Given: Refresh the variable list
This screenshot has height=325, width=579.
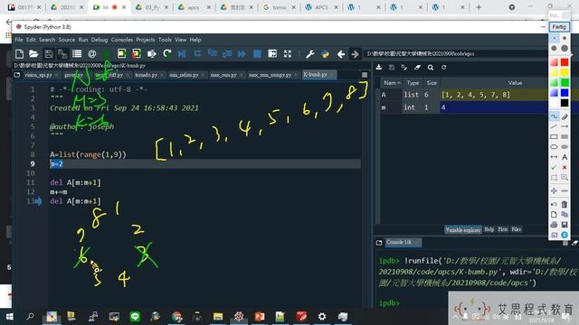Looking at the screenshot, I should 444,67.
